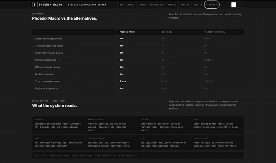Select the BTC sovereignty tracker row label
The image size is (276, 163).
48,67
